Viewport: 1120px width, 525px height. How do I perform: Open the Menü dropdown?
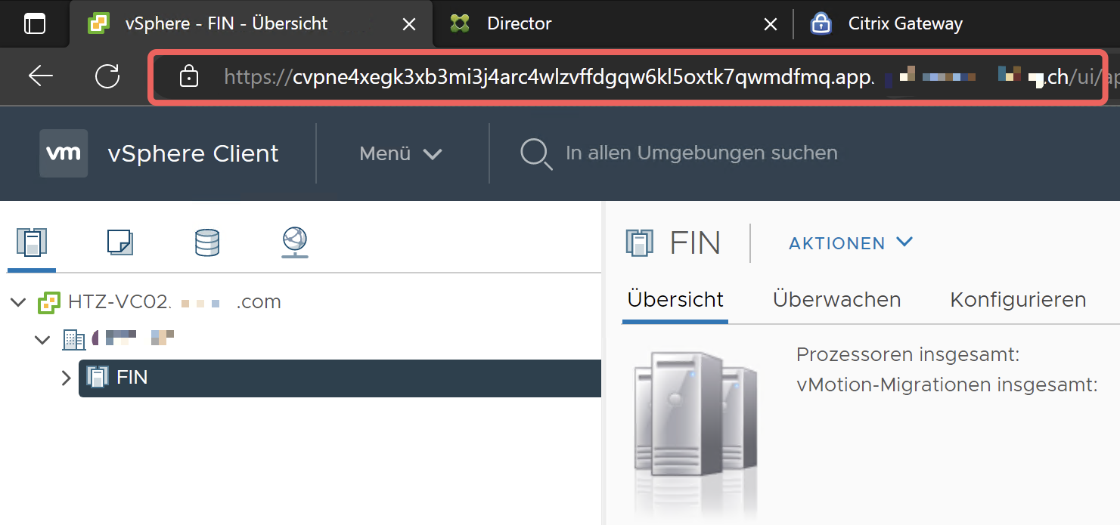pos(401,153)
